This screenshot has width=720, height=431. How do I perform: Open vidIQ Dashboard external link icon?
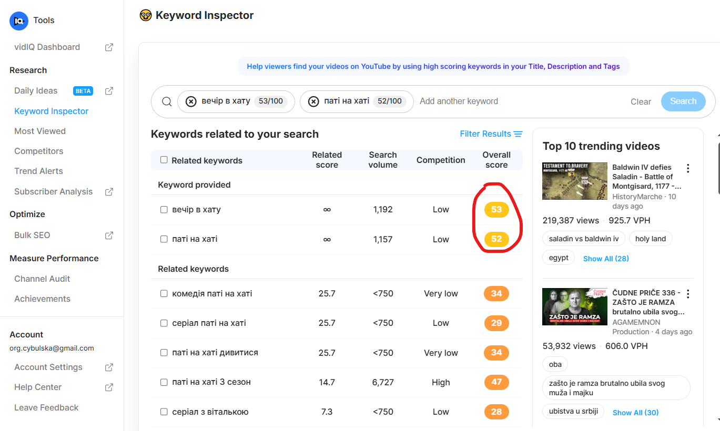click(x=109, y=47)
